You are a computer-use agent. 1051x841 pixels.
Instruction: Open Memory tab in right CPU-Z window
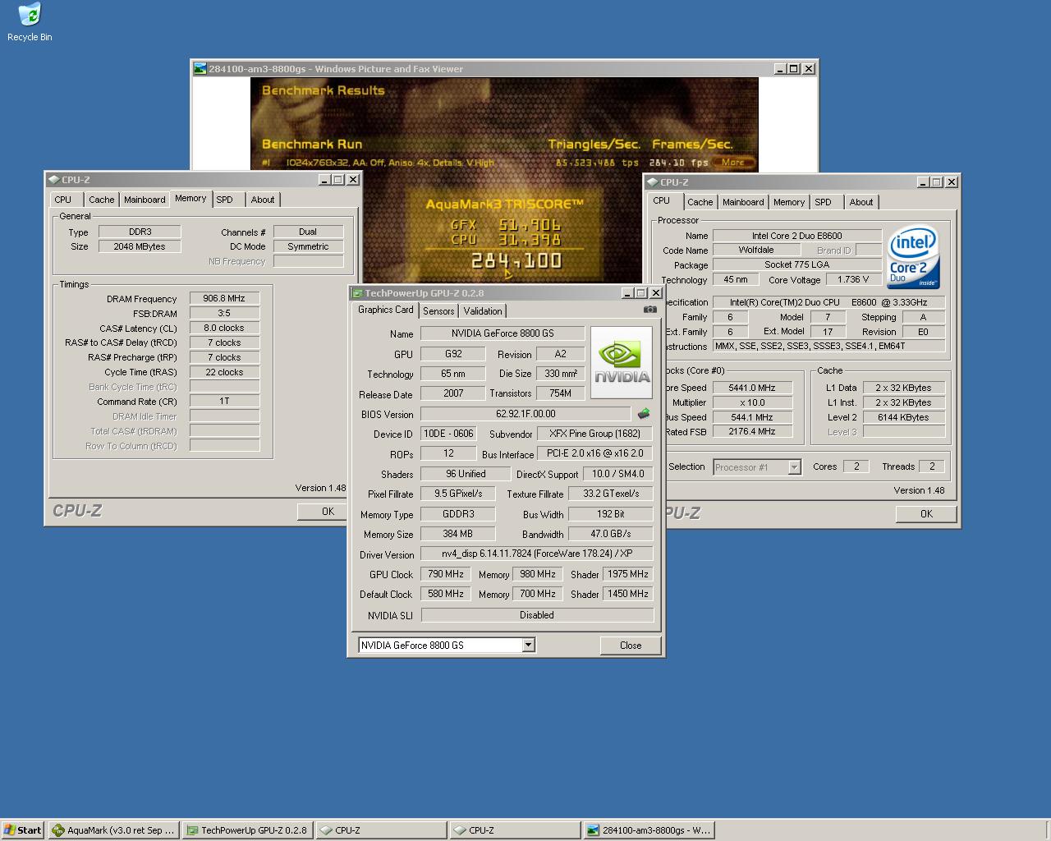click(x=789, y=202)
